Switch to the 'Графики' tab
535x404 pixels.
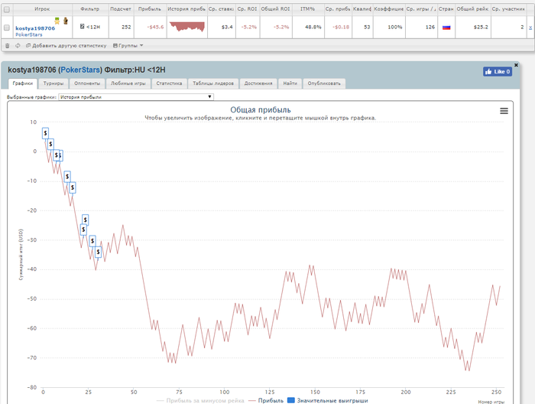pyautogui.click(x=22, y=83)
